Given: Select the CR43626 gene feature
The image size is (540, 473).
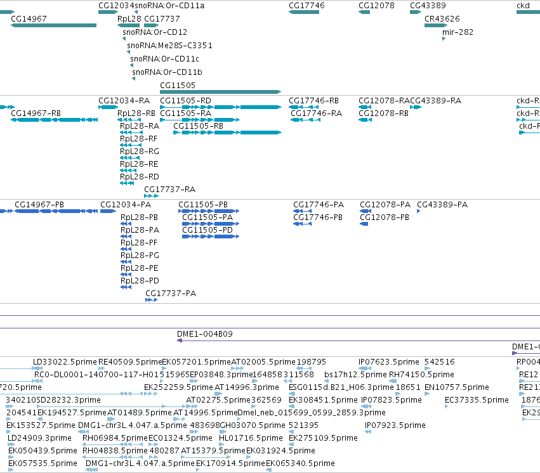Looking at the screenshot, I should 436,25.
